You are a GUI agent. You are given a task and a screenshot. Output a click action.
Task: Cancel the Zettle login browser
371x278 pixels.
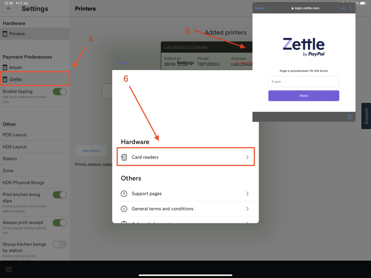click(260, 8)
